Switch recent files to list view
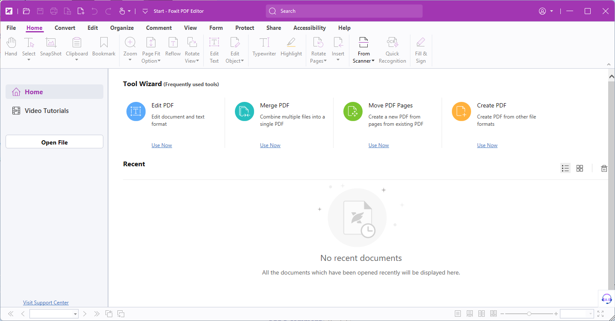This screenshot has width=615, height=321. (565, 168)
